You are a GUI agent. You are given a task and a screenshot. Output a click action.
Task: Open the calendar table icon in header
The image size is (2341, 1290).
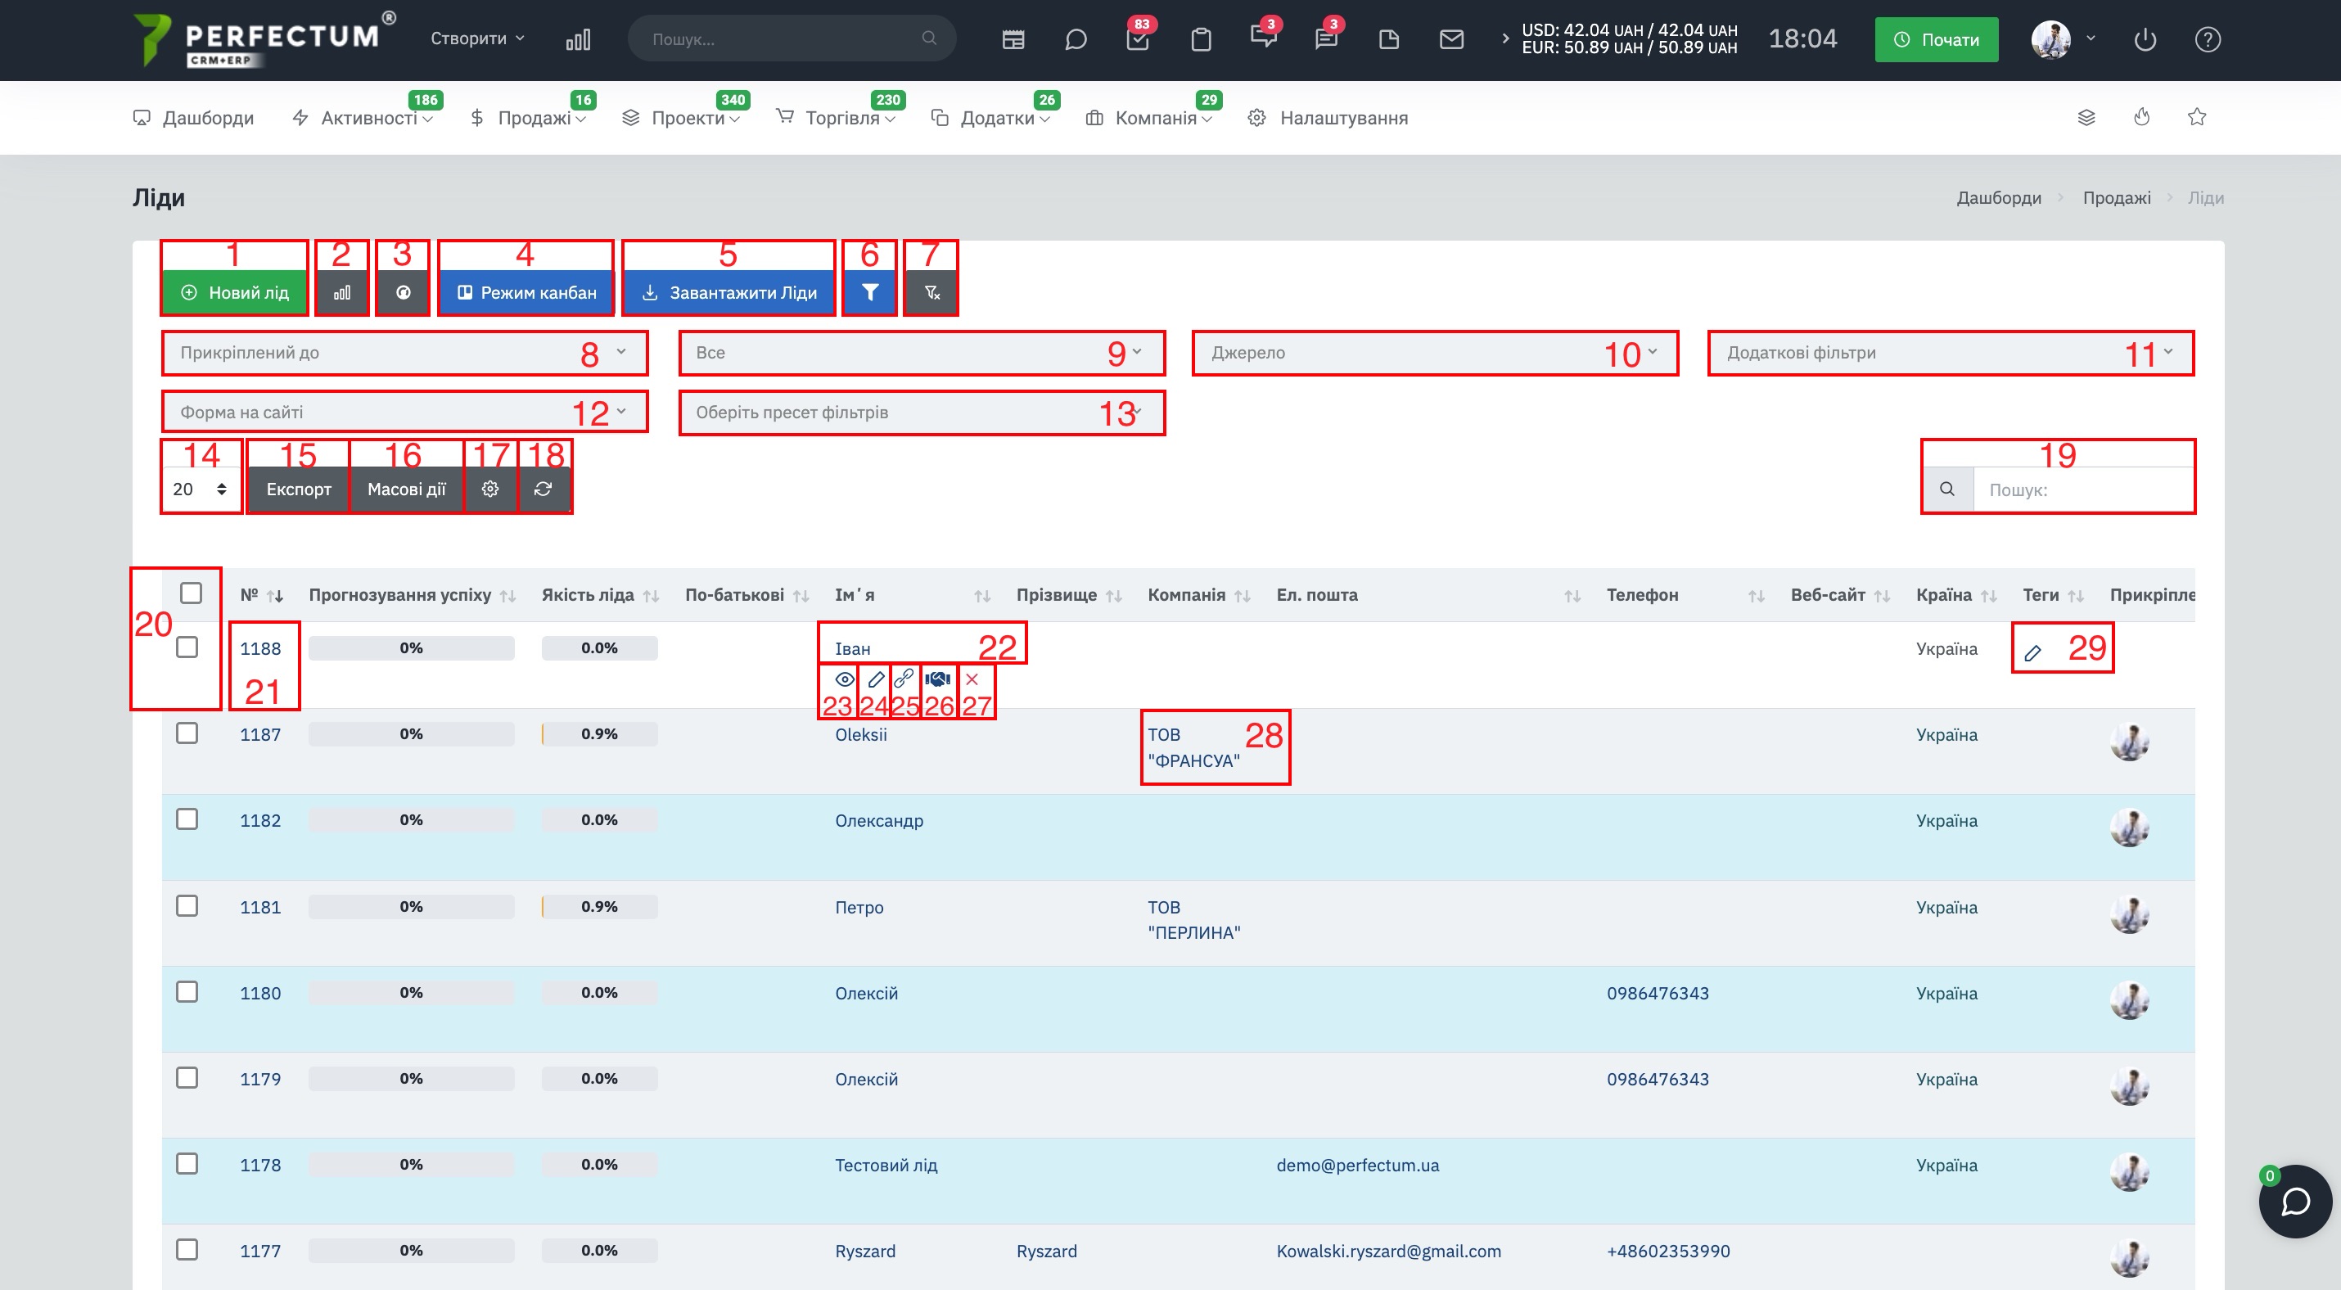[x=1013, y=39]
